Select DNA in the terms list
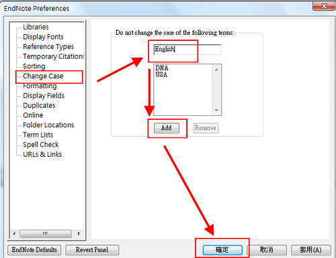 [x=162, y=68]
